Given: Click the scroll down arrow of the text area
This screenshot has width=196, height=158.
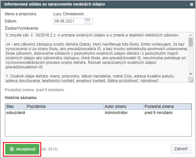Looking at the screenshot, I should pyautogui.click(x=190, y=74).
